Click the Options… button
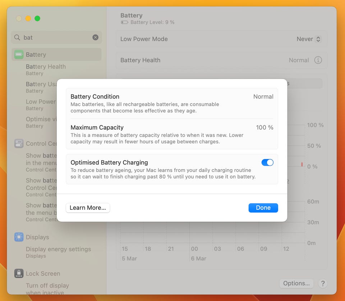 click(296, 283)
